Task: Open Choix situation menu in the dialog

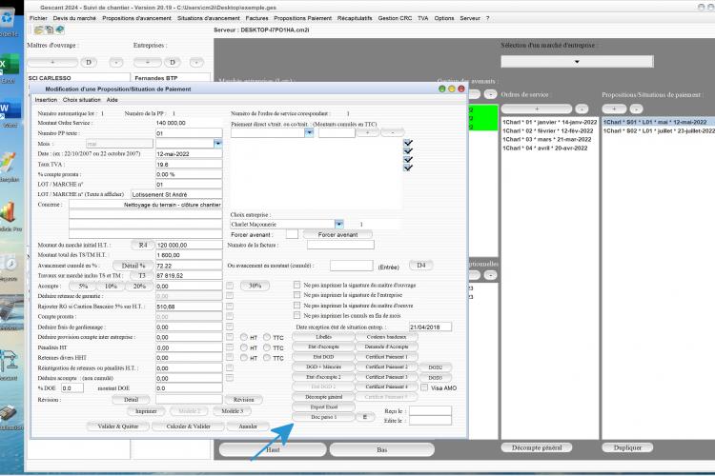Action: coord(82,100)
